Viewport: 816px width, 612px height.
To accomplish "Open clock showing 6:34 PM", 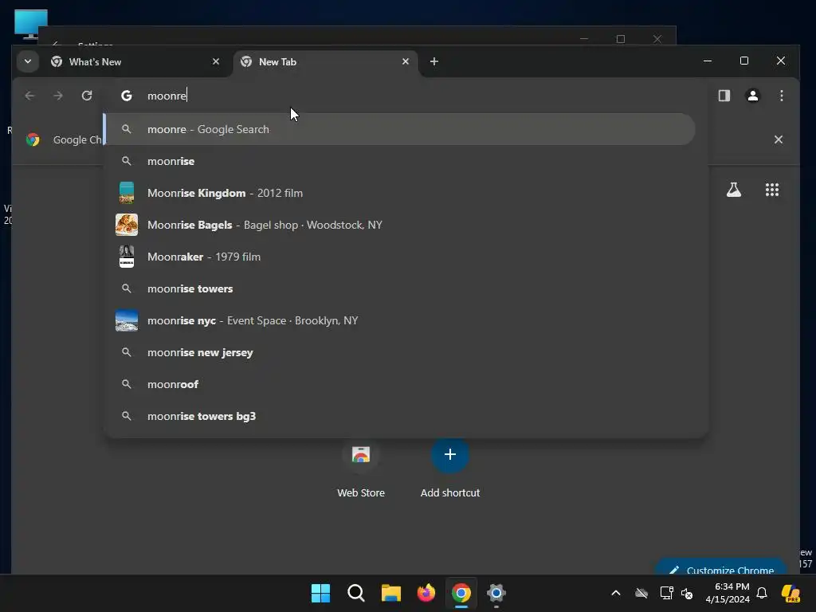I will pos(728,593).
